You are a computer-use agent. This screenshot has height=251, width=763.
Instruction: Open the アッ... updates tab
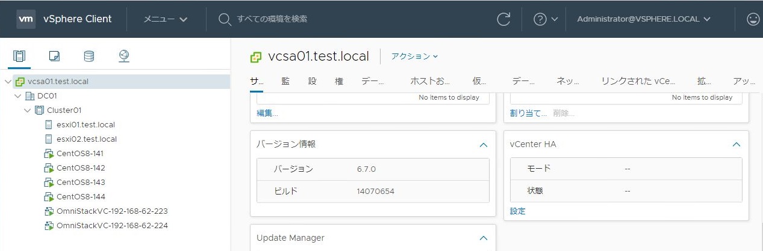point(744,82)
